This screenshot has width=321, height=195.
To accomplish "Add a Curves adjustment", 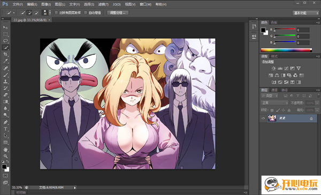I will (x=286, y=68).
